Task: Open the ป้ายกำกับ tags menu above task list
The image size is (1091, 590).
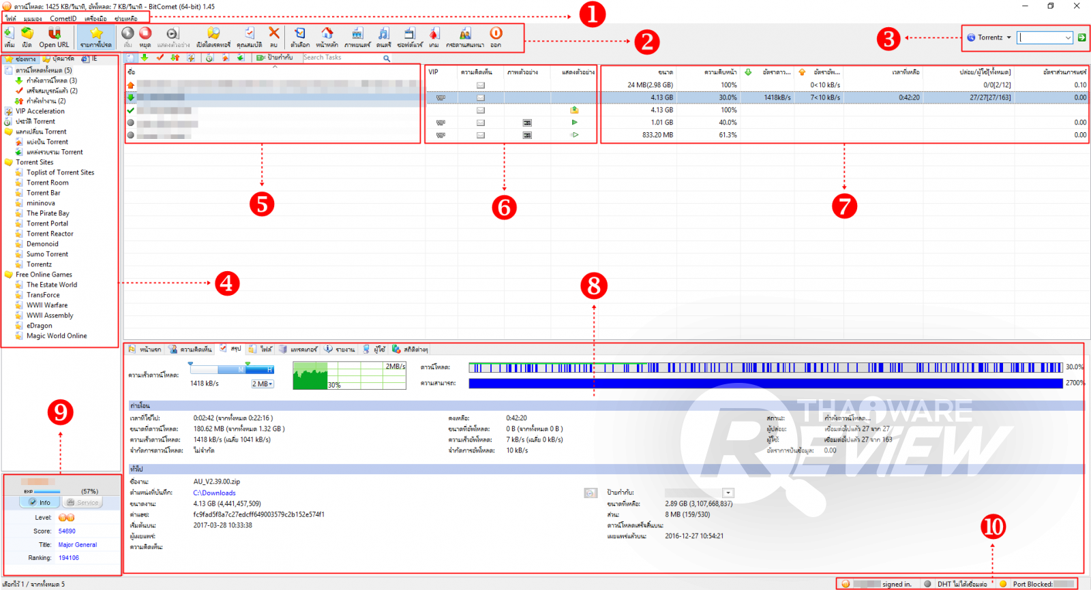Action: tap(275, 58)
